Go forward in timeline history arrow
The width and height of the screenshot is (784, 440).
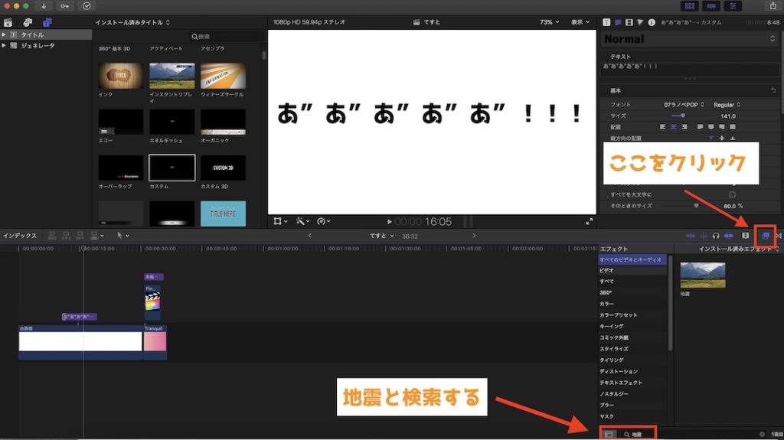pos(473,236)
